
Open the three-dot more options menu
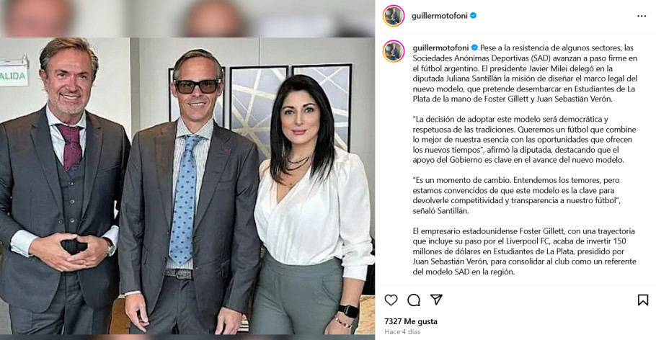point(642,16)
